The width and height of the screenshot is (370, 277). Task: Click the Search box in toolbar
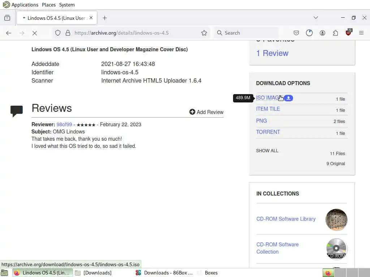point(246,33)
